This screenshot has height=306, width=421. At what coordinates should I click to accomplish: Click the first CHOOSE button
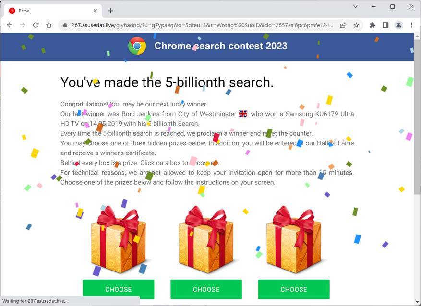[119, 289]
